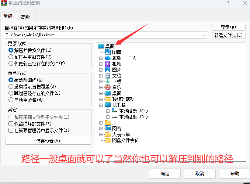250x184 pixels.
Task: Expand the nested 桌面 tree node
Action: coord(101,93)
